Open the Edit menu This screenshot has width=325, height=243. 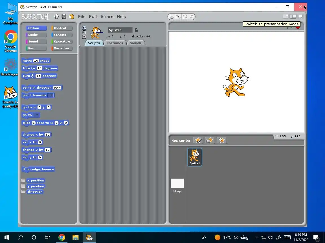93,17
